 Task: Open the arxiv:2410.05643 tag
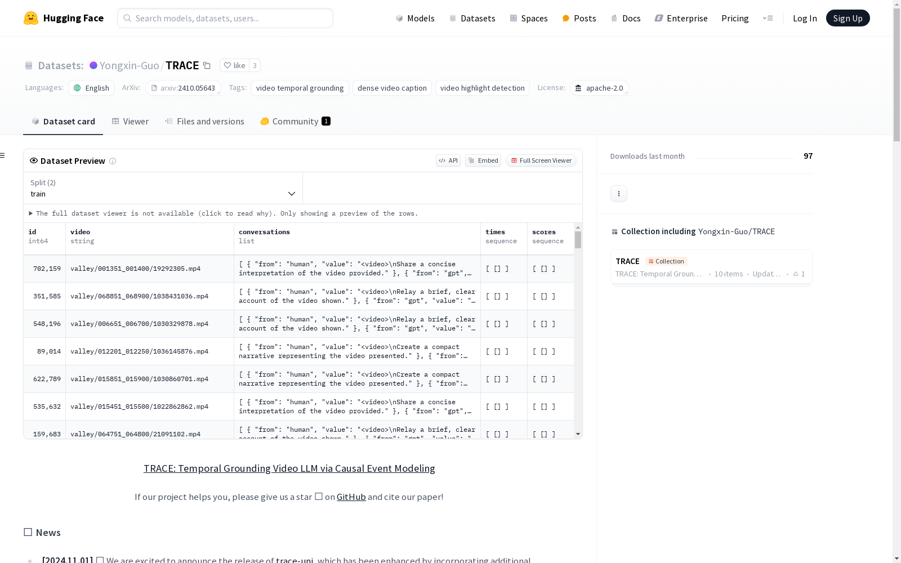(183, 88)
